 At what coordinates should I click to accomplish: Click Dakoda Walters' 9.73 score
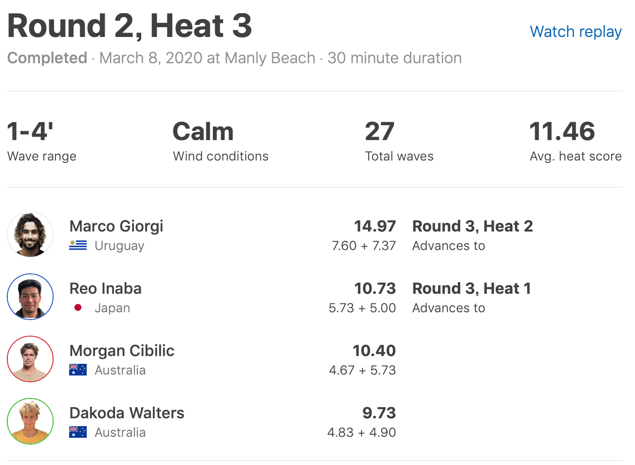pos(379,413)
